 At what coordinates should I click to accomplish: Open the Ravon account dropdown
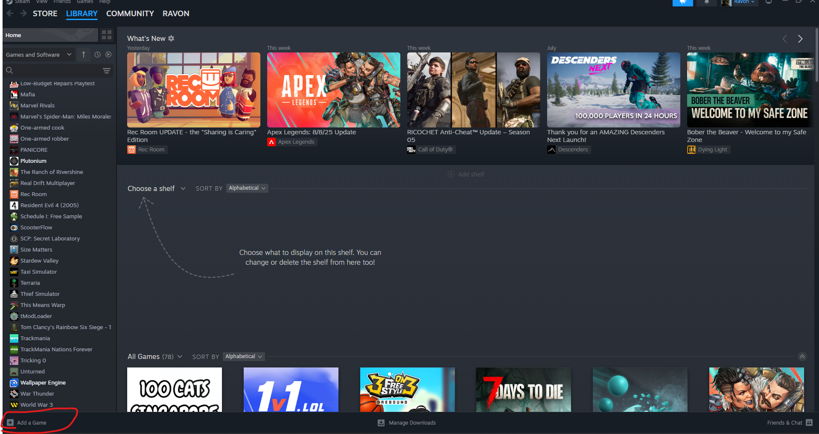(x=744, y=2)
